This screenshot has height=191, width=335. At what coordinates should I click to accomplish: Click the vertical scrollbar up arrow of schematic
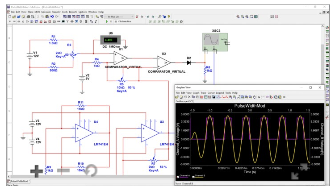(x=322, y=26)
